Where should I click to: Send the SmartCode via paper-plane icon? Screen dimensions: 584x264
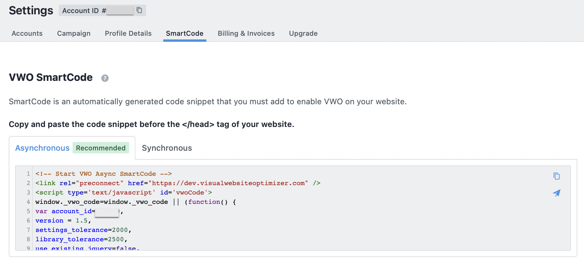[557, 193]
